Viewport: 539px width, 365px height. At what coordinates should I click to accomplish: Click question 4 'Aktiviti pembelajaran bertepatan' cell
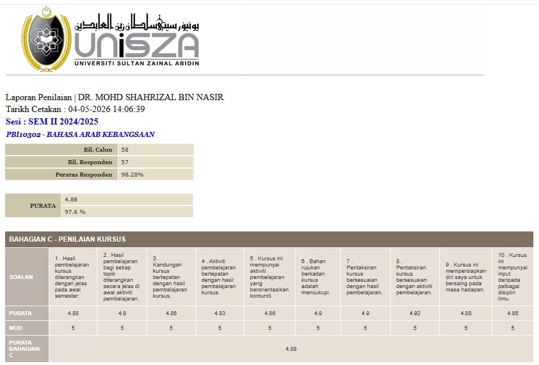pyautogui.click(x=220, y=277)
